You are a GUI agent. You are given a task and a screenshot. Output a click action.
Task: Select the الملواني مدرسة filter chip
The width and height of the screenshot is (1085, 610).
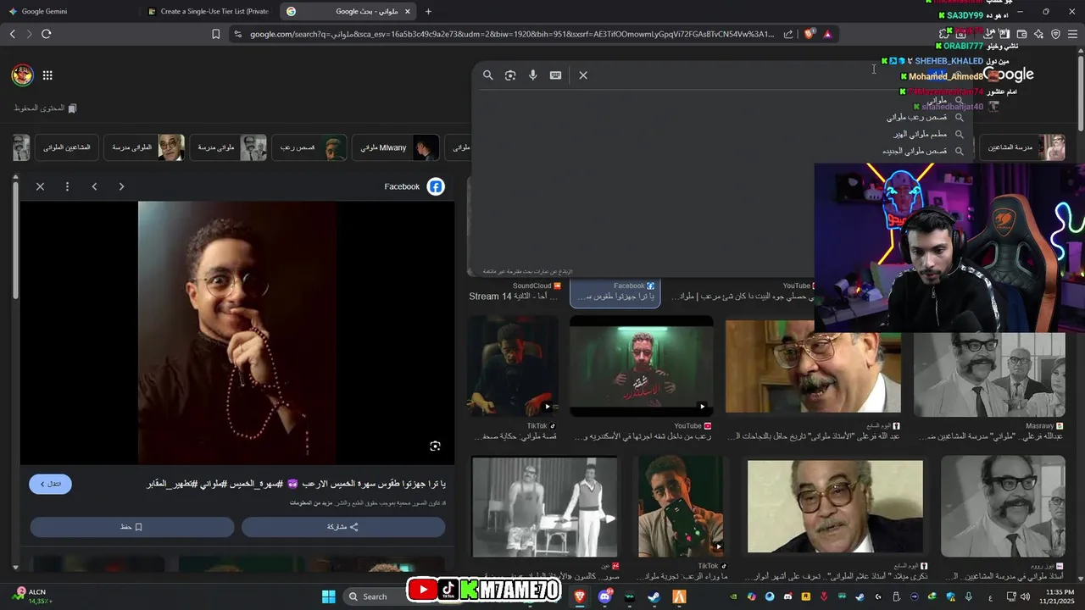click(x=144, y=147)
